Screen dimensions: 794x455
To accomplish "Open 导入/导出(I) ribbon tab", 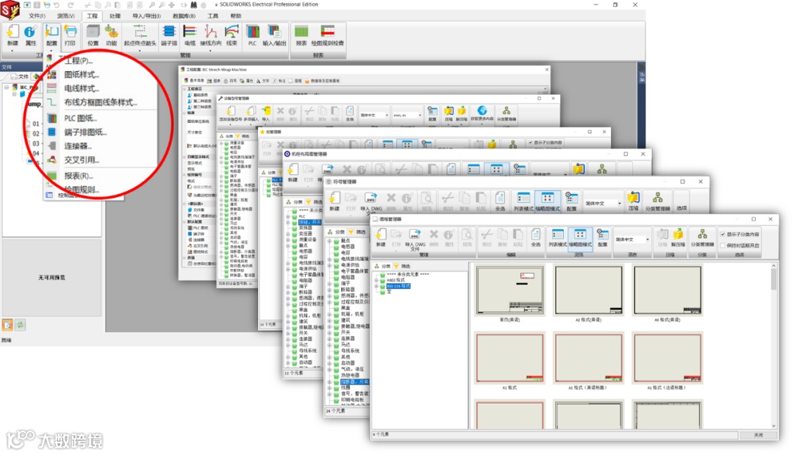I will (x=146, y=15).
